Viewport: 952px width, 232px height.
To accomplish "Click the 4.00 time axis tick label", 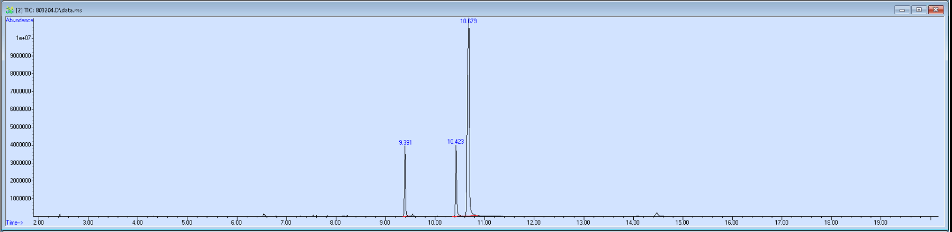I will pos(137,223).
